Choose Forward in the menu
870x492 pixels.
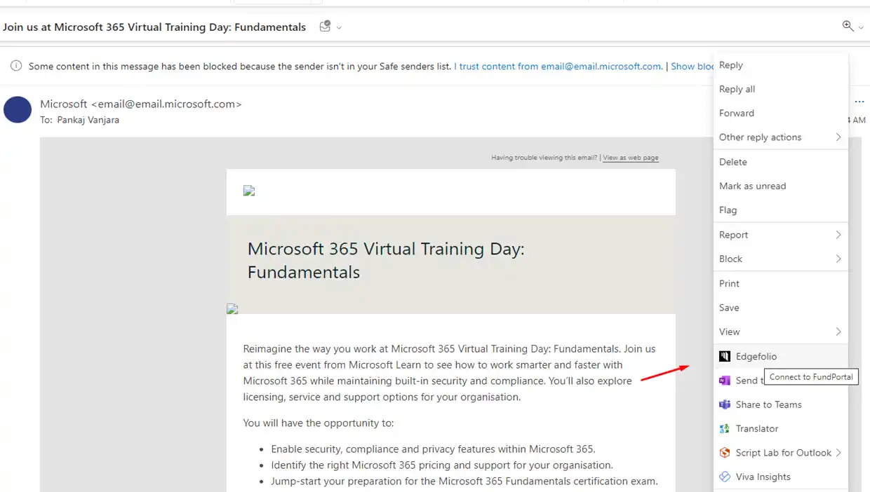[781, 113]
